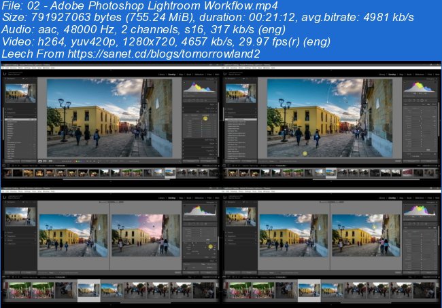Click Done button in top-right toolbar
The image size is (442, 308).
[398, 161]
